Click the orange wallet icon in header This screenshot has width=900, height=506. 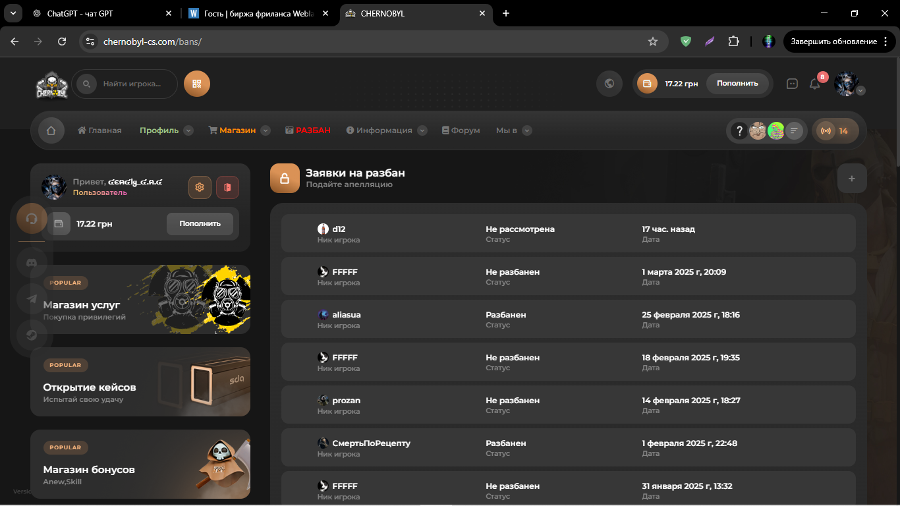click(x=647, y=84)
